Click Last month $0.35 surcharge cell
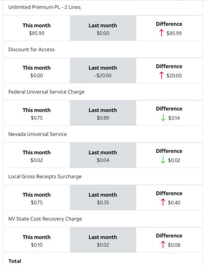 [x=103, y=198]
